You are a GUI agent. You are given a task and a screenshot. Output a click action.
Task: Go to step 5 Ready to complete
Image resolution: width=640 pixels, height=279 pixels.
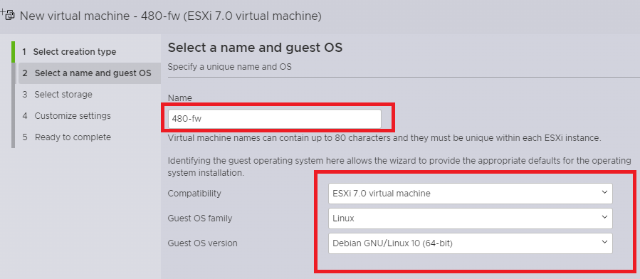click(x=66, y=137)
